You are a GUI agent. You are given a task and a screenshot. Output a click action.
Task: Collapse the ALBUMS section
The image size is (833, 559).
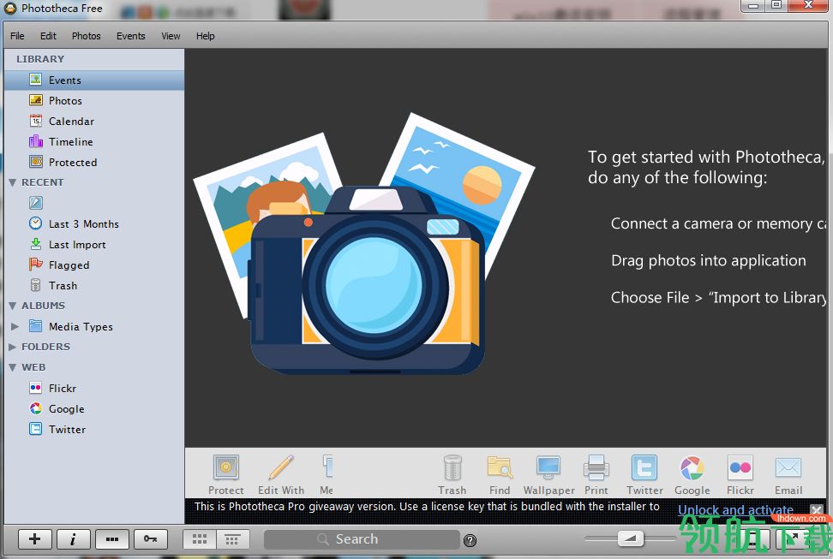(12, 306)
